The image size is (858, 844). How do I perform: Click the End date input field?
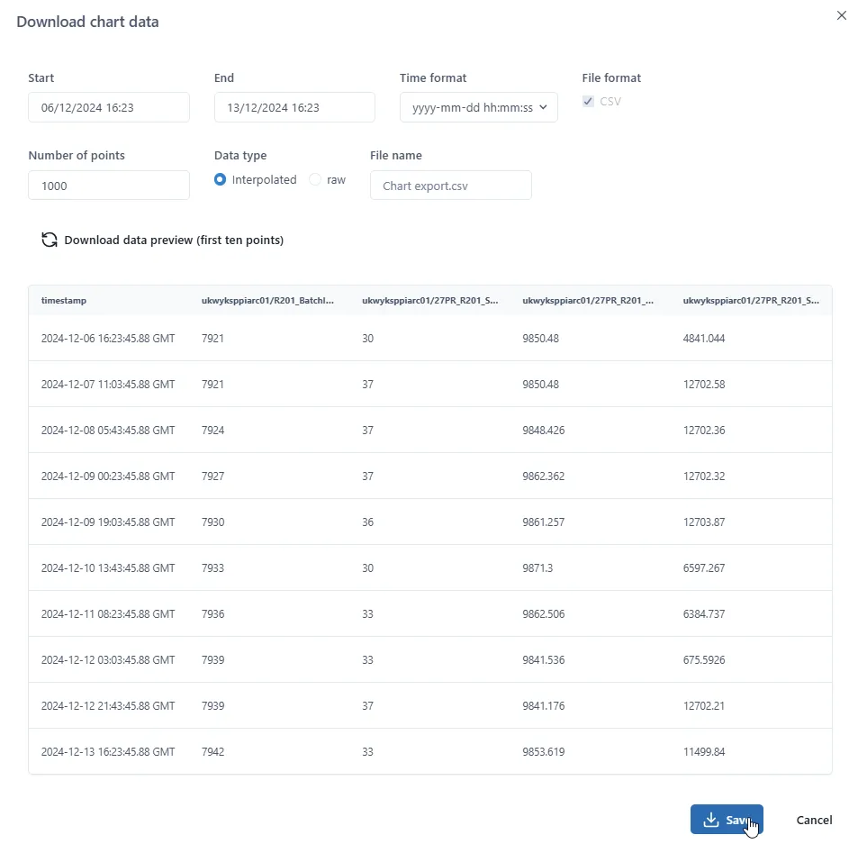(294, 107)
